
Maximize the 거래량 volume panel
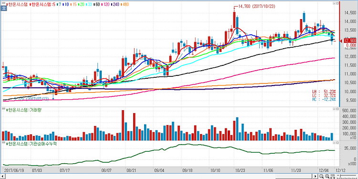click(337, 109)
